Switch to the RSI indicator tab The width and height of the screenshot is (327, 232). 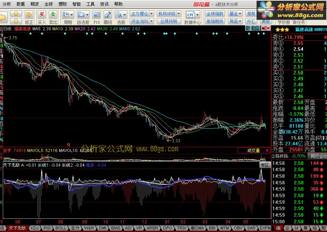click(x=47, y=228)
